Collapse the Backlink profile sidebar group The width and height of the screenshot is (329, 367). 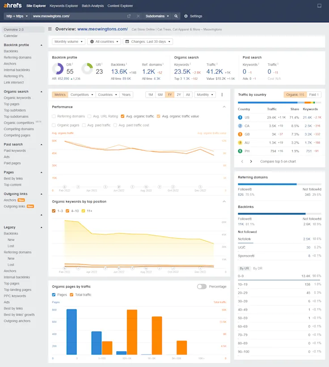[x=42, y=45]
